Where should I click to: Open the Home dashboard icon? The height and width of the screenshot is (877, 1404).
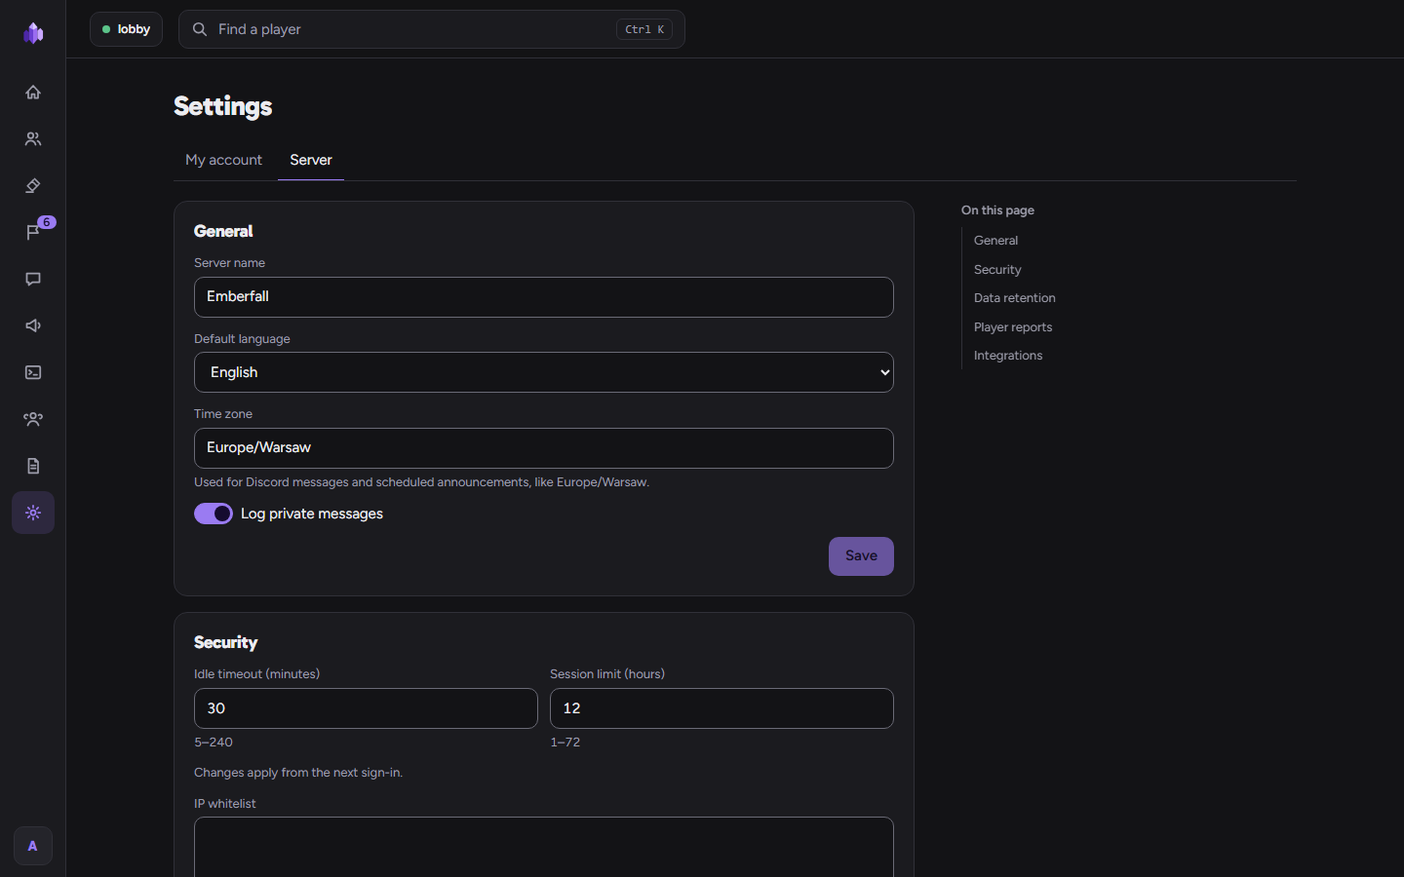click(33, 92)
